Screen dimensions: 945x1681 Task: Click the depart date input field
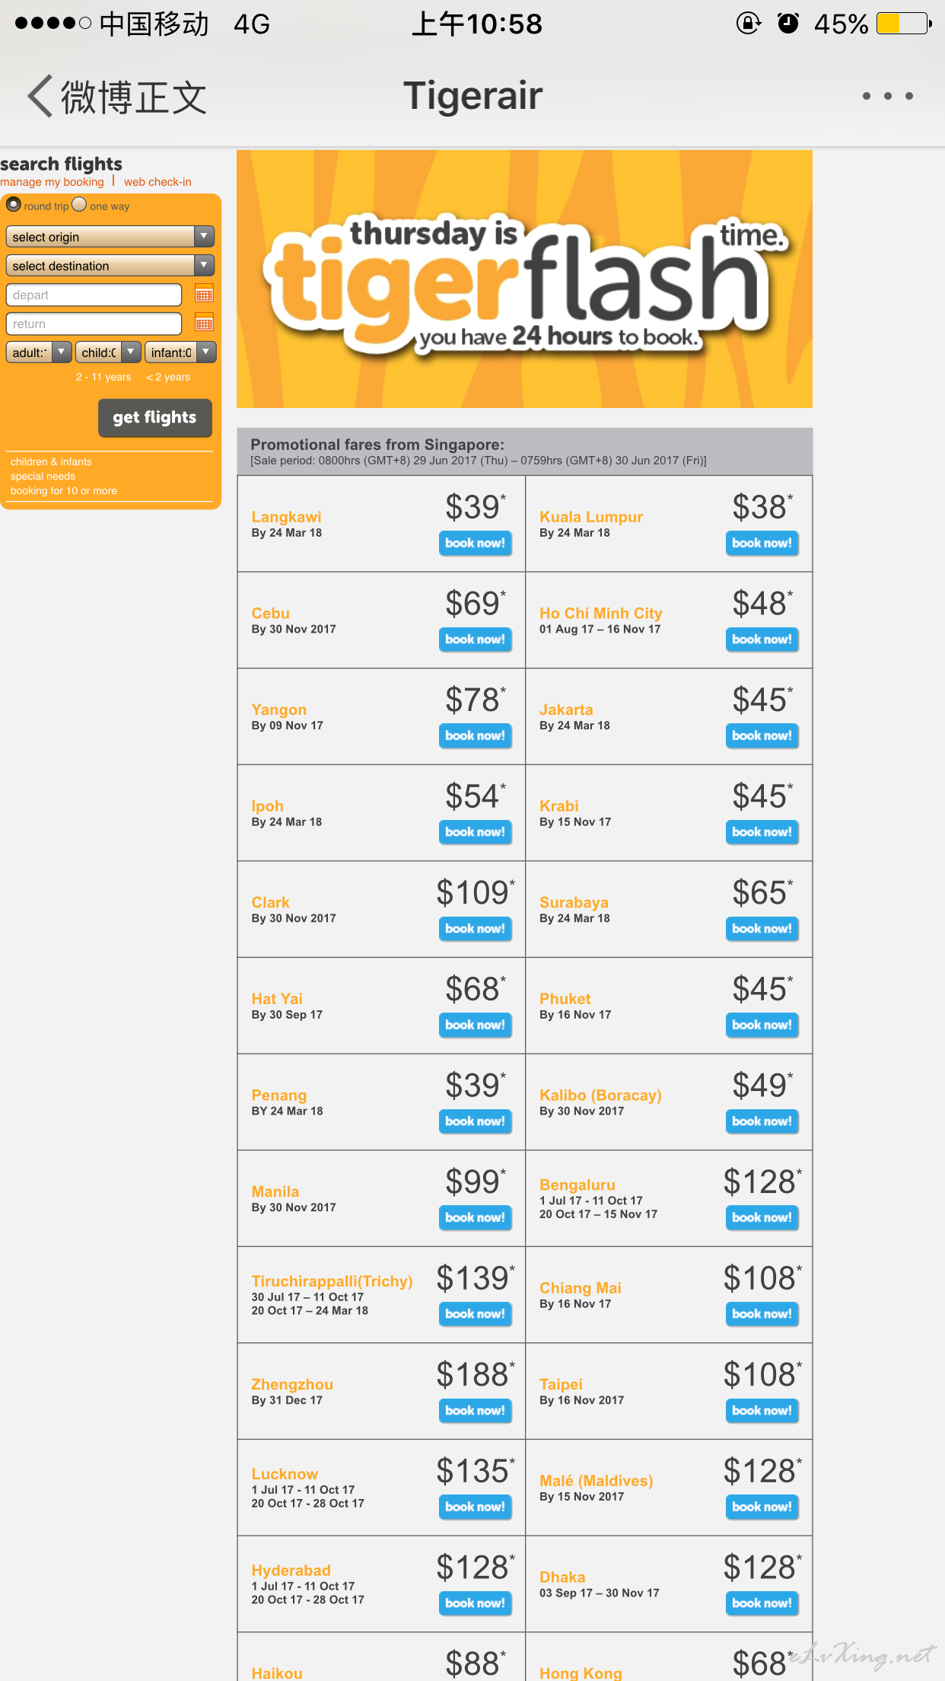(x=94, y=295)
